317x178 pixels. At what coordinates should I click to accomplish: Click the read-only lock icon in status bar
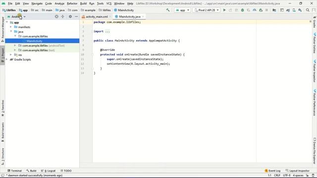coord(307,176)
